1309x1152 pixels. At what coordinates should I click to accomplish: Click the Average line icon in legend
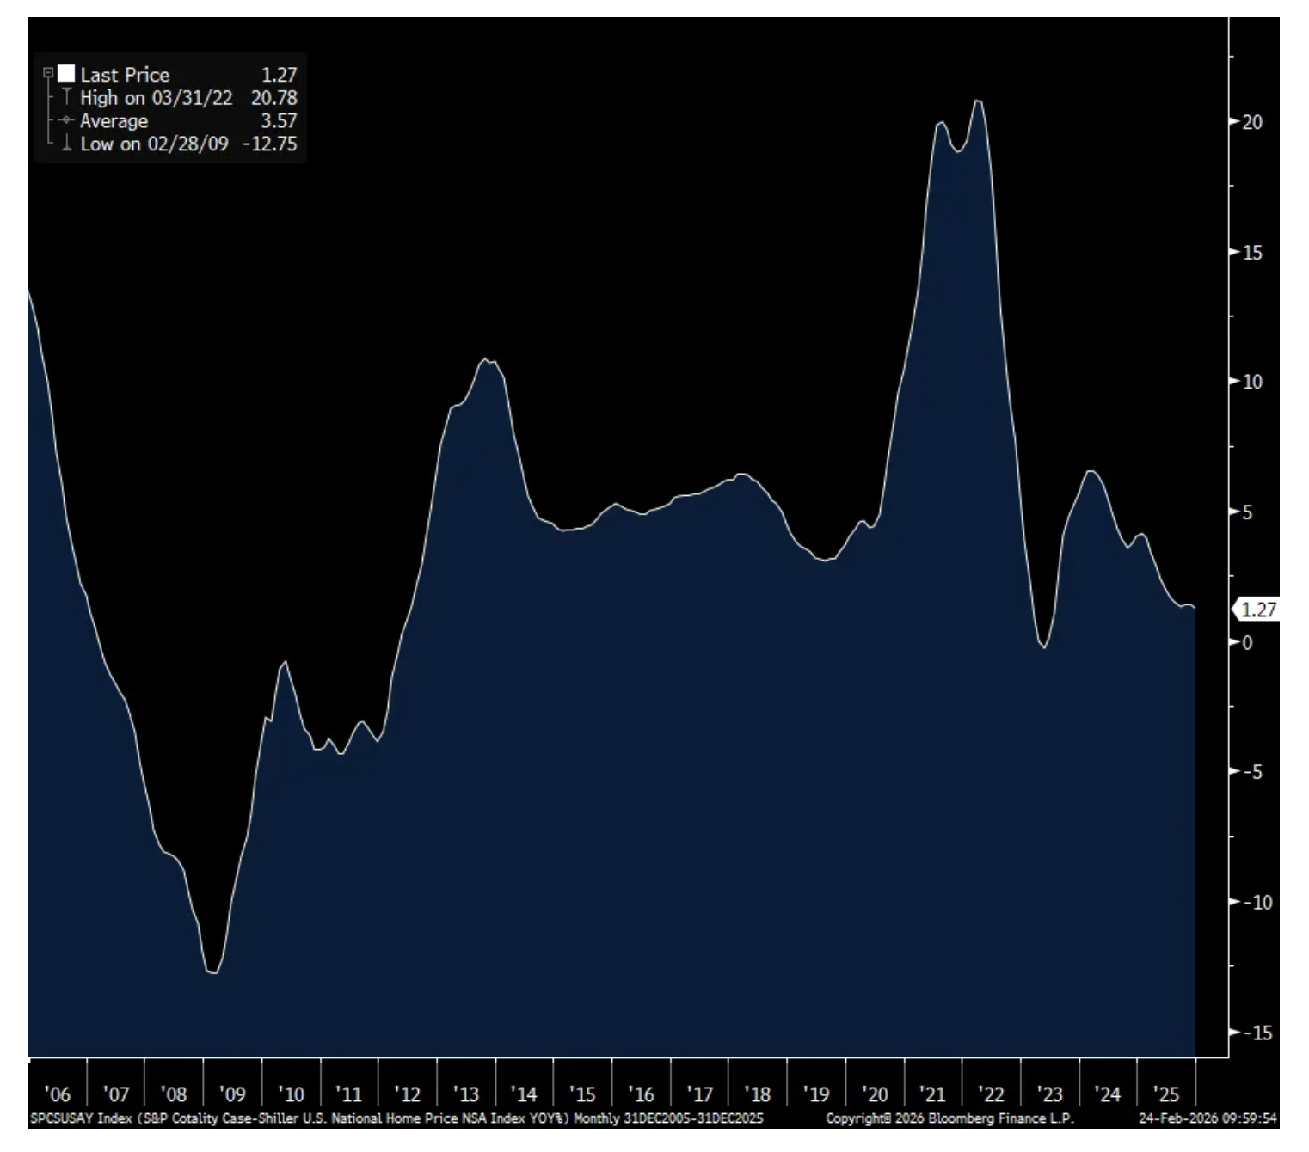66,120
